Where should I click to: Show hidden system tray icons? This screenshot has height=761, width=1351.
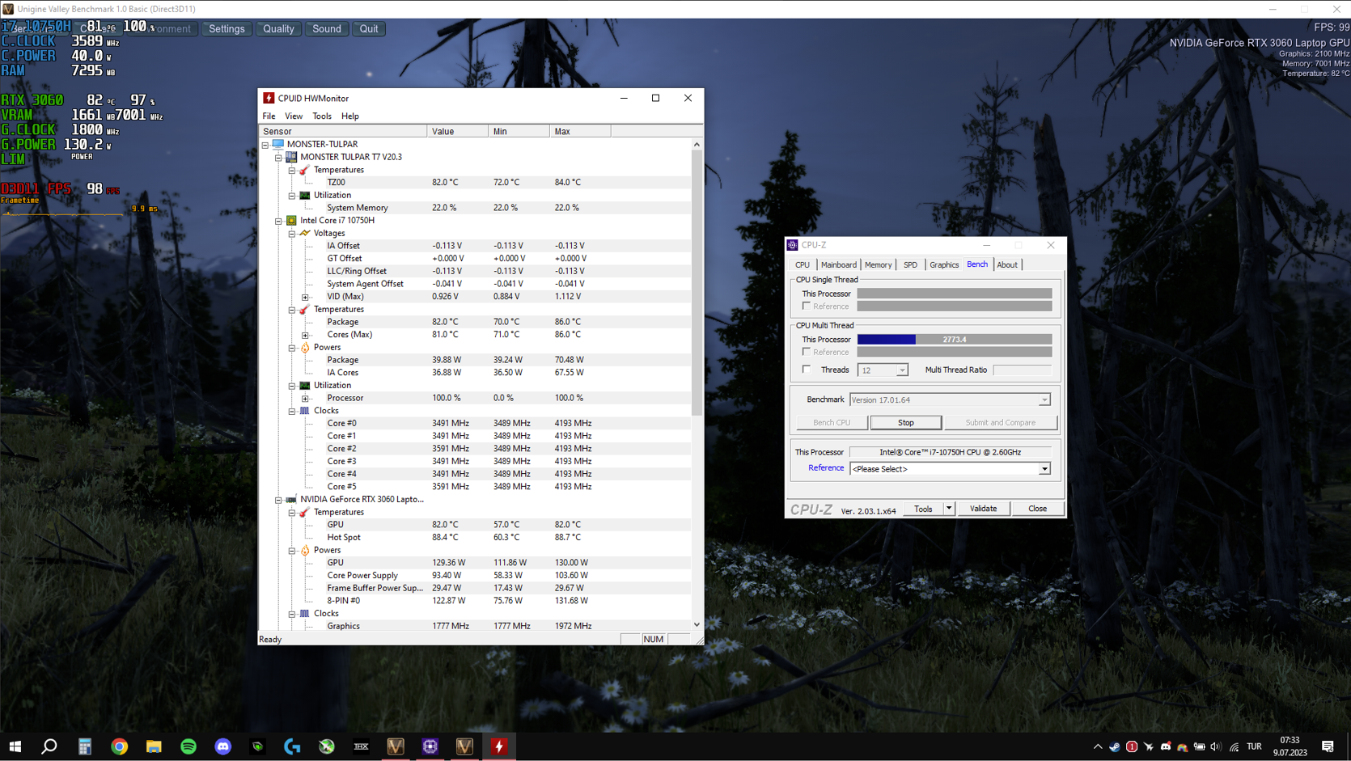[x=1098, y=746]
